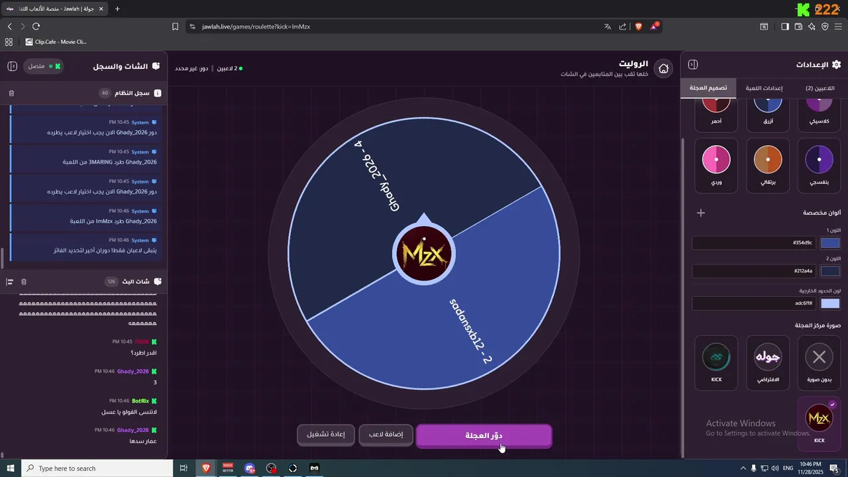
Task: Choose بدون صورة for the wheel center
Action: tap(820, 363)
